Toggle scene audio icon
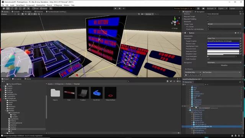This screenshot has height=138, width=245. tap(26, 14)
